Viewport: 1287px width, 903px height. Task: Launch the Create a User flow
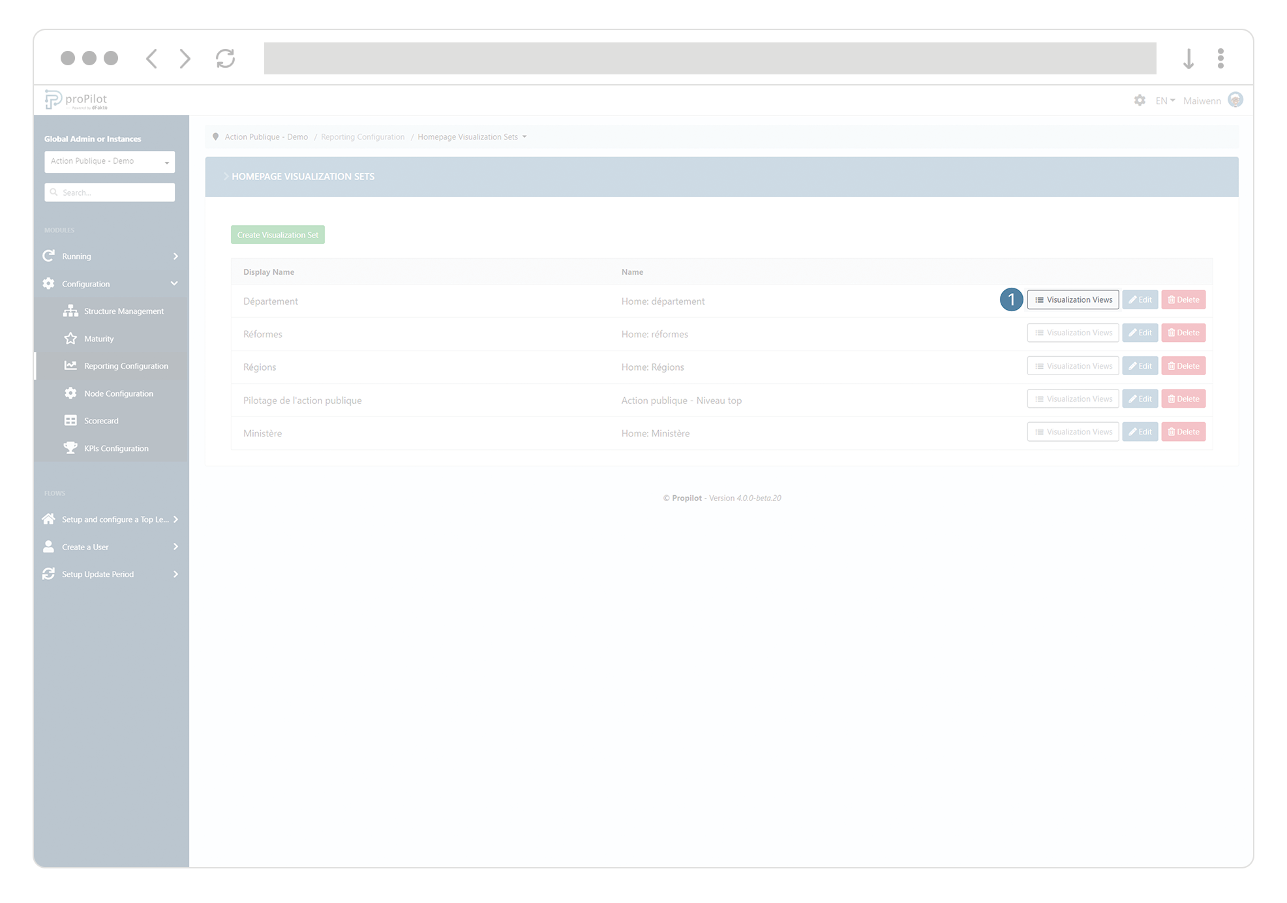85,547
